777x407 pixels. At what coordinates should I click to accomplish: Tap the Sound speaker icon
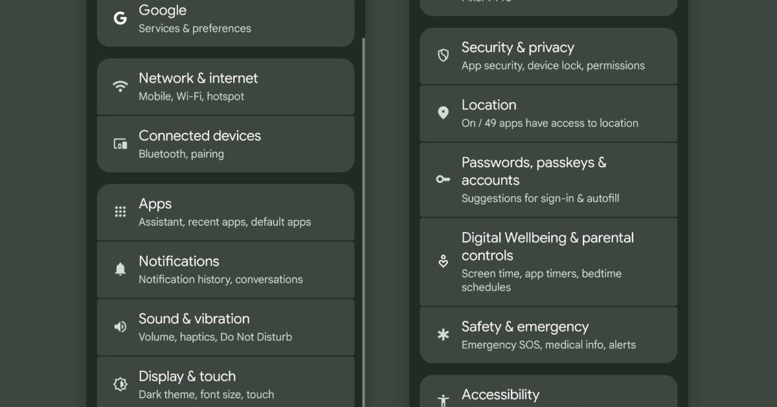click(120, 327)
